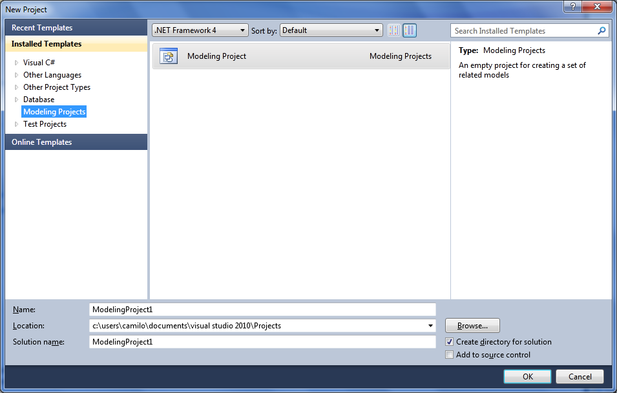Expand the Visual C# tree node
617x393 pixels.
pos(17,63)
